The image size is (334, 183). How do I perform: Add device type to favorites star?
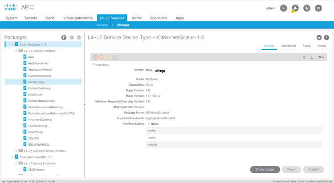click(x=319, y=37)
